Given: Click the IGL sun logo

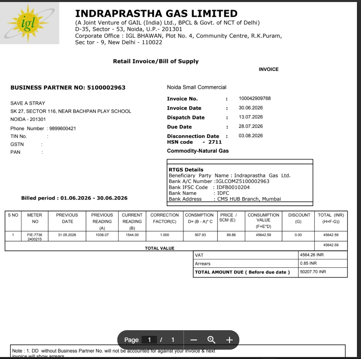Looking at the screenshot, I should (29, 23).
